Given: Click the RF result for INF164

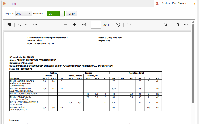Looking at the screenshot, I should pyautogui.click(x=157, y=108).
